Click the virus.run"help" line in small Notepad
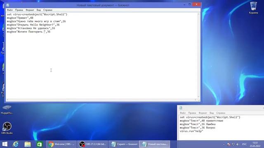Screen dimensions: 264x148 tap(191, 131)
